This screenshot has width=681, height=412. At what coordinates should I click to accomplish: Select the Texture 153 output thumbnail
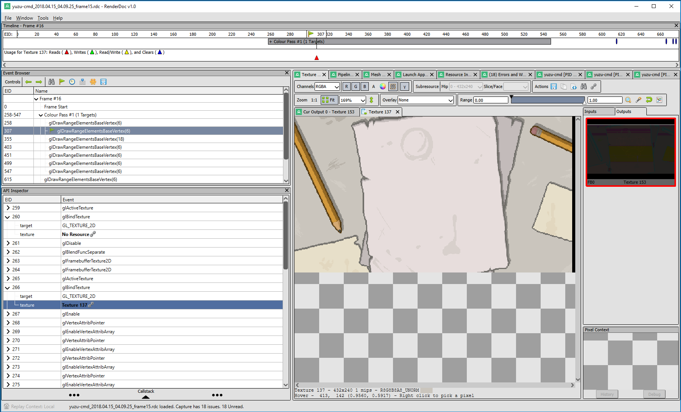631,152
